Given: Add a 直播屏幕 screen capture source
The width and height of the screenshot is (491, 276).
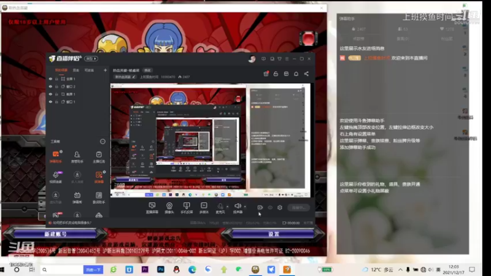Looking at the screenshot, I should (152, 208).
